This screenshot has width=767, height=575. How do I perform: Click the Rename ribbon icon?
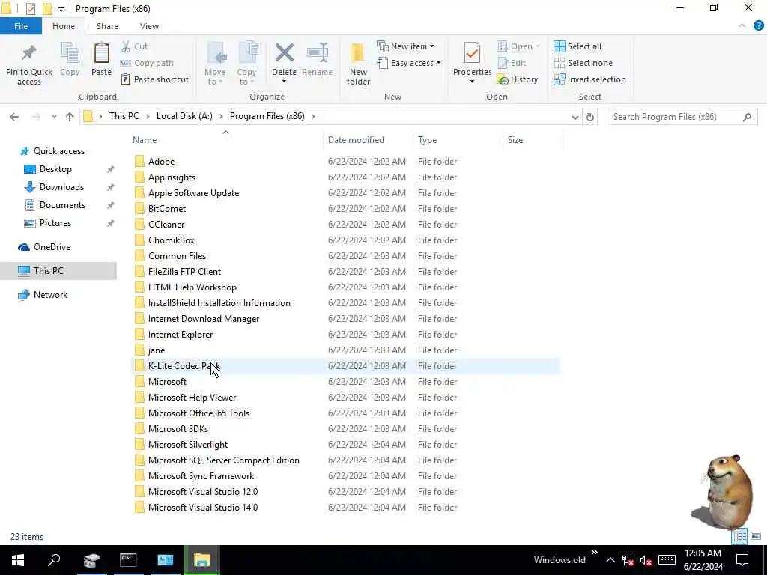[318, 53]
